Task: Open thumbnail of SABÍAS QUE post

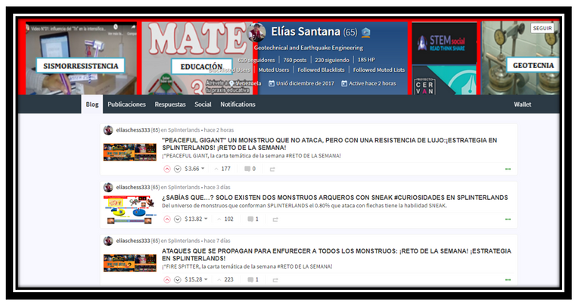Action: (129, 210)
